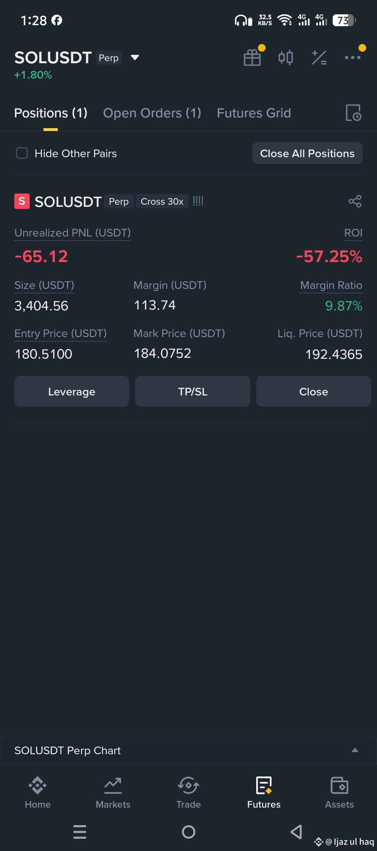Viewport: 377px width, 851px height.
Task: Tap the TP/SL button
Action: click(x=193, y=391)
